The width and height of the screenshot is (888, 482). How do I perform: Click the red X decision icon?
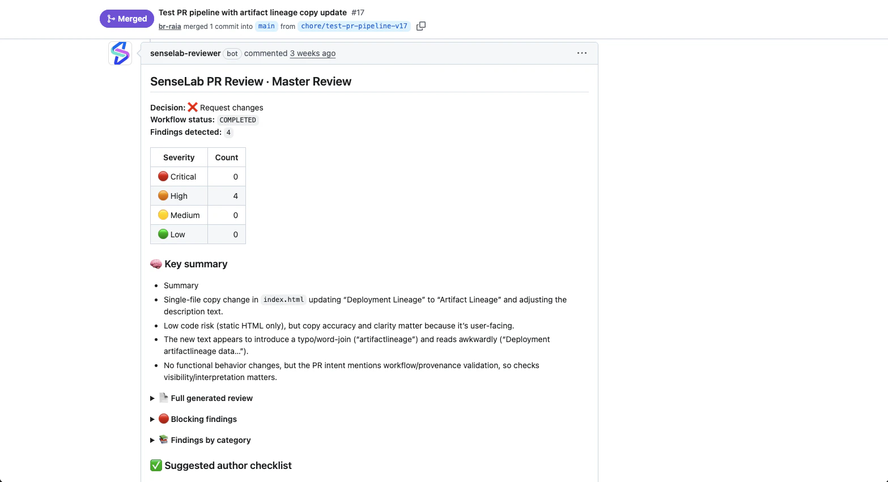tap(193, 107)
